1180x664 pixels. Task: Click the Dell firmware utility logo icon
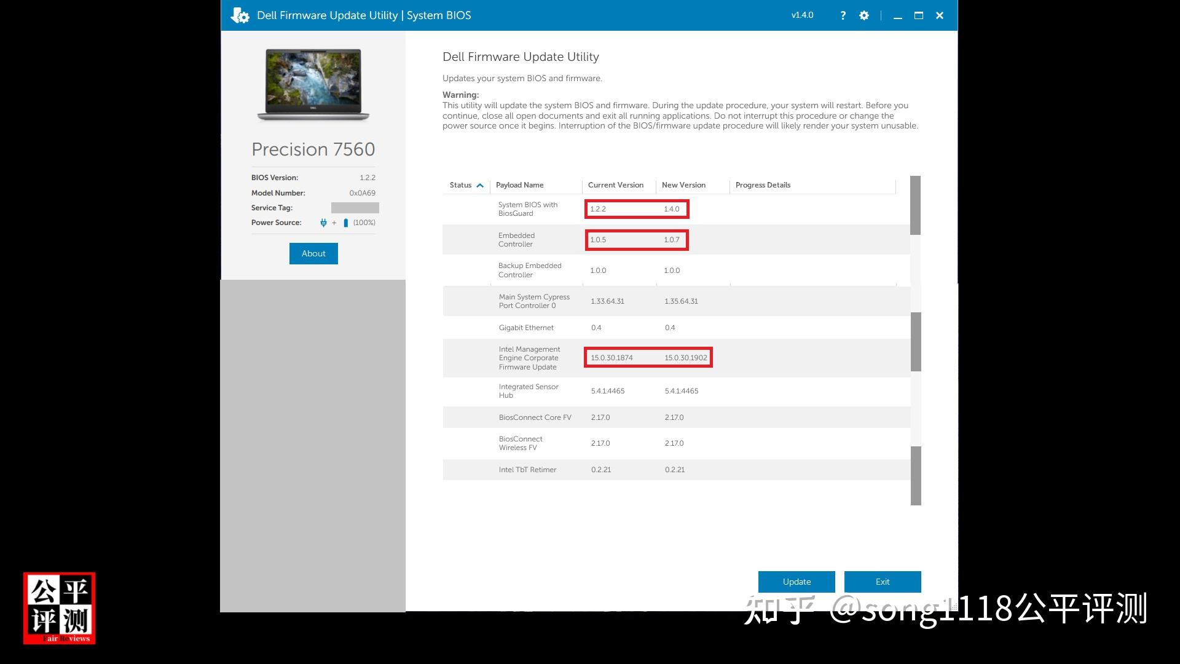[x=240, y=15]
